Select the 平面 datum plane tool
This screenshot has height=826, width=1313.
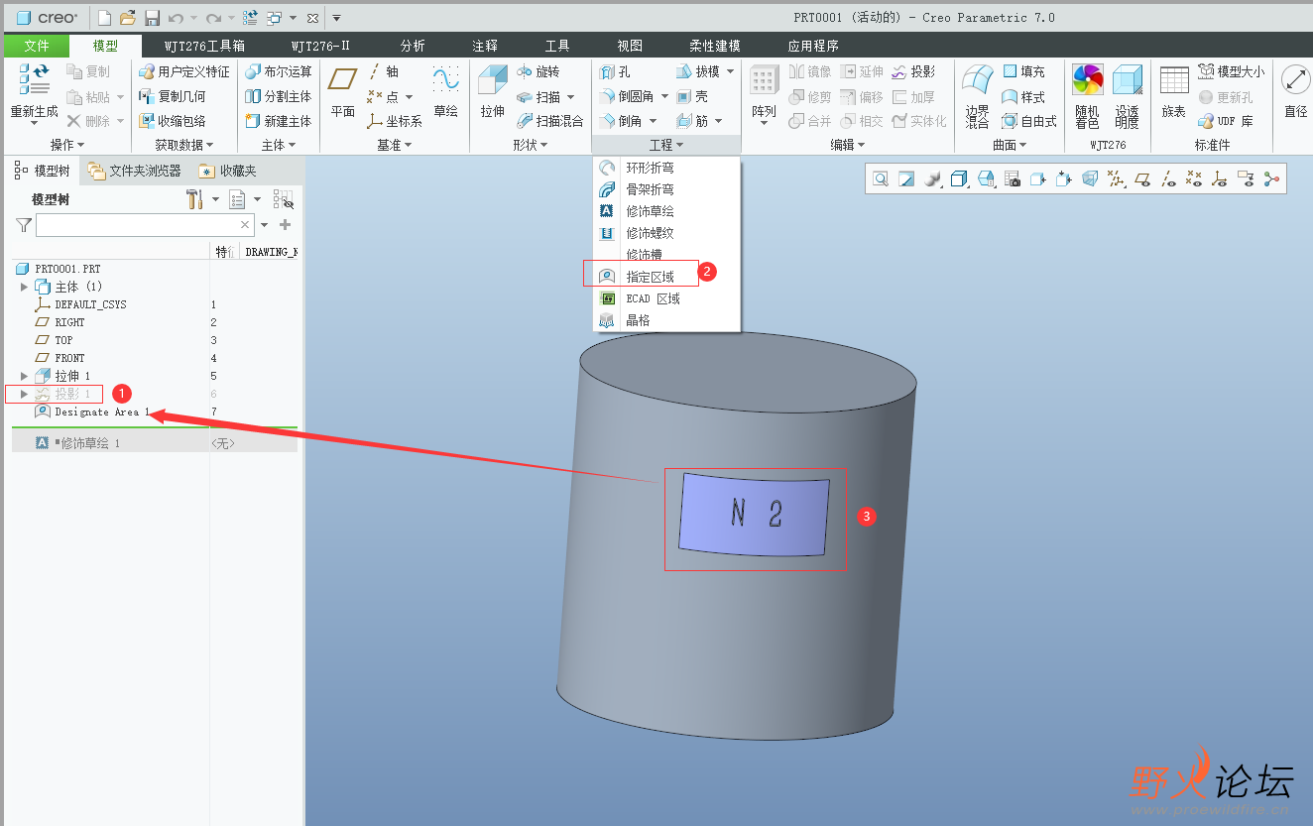[343, 92]
